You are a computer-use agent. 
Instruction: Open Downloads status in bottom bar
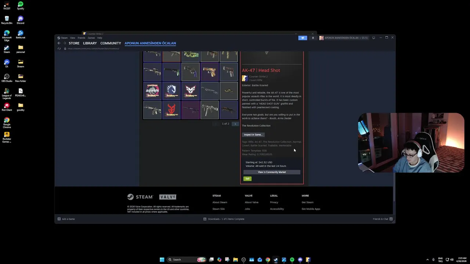coord(224,219)
